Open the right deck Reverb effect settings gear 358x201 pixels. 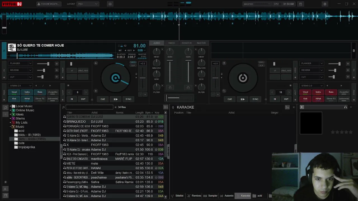click(x=348, y=70)
